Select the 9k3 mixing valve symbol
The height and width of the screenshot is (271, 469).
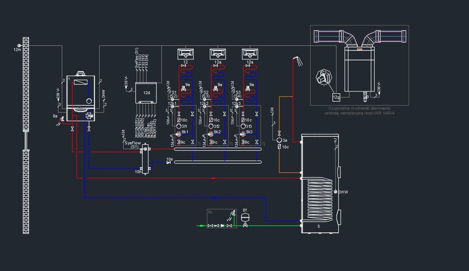point(242,134)
